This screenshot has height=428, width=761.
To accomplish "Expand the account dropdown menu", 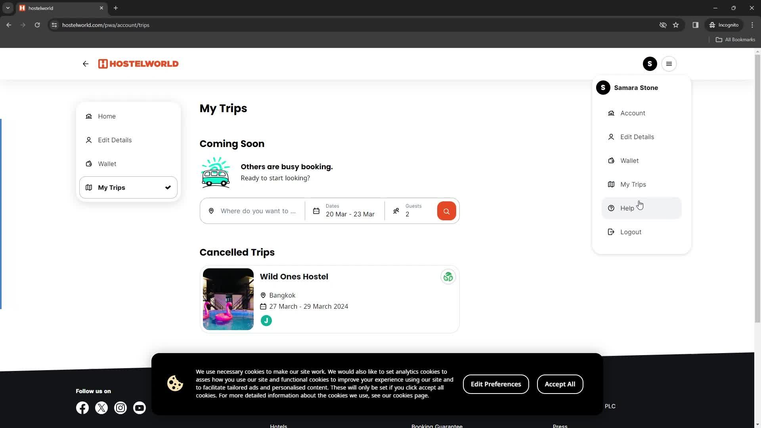I will [650, 64].
